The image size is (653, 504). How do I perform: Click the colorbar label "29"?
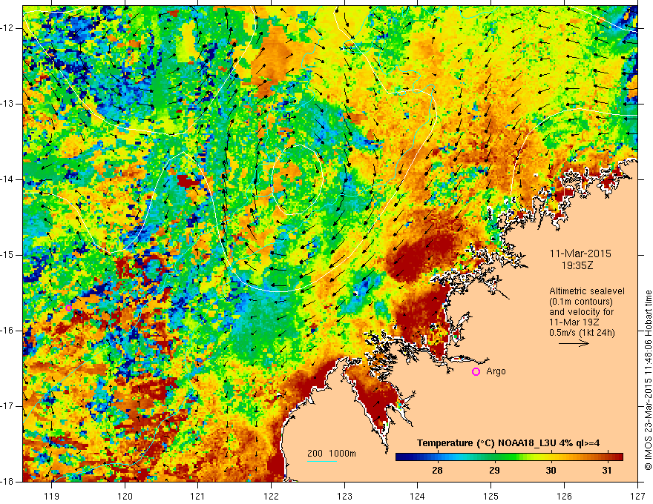(x=494, y=471)
